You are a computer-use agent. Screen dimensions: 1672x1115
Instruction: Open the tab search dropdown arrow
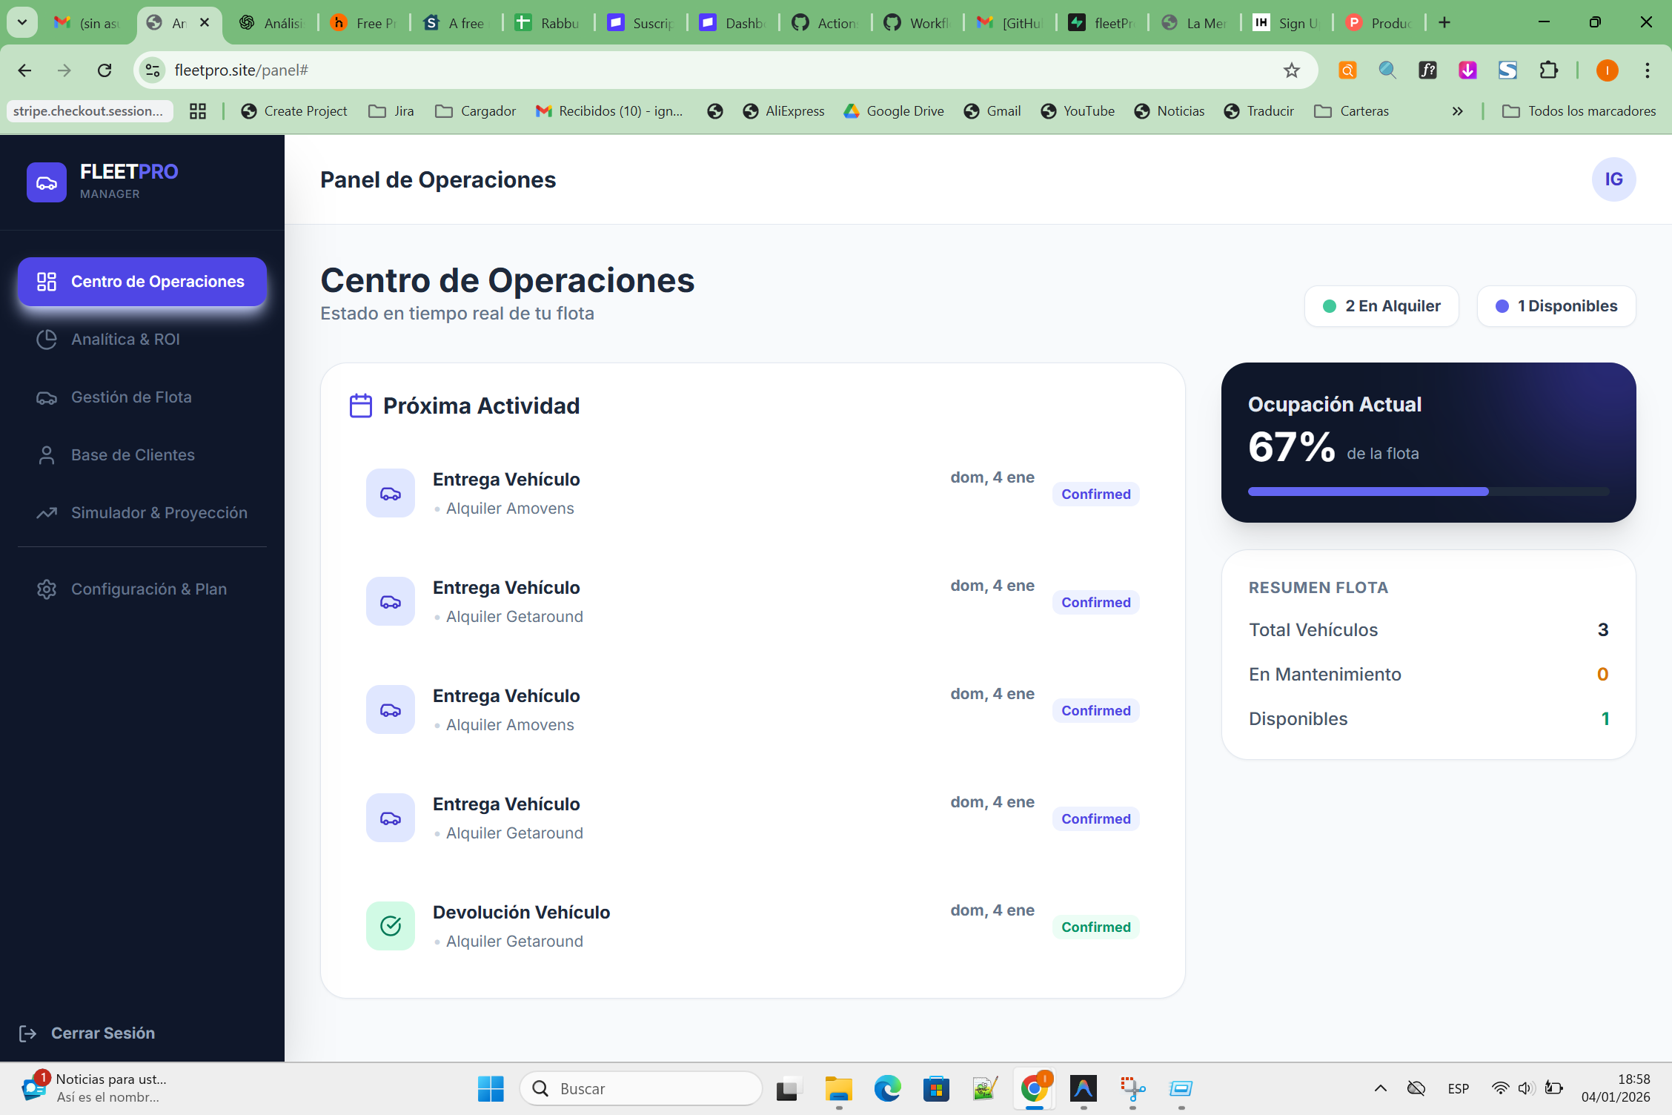(22, 22)
